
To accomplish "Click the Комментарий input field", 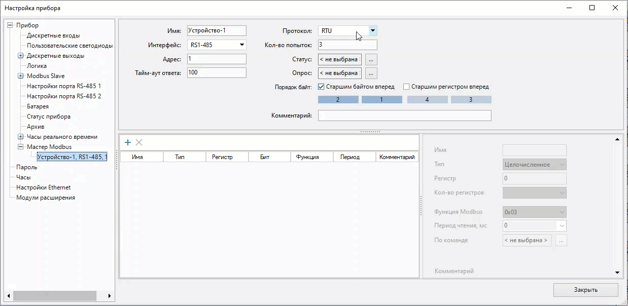I will click(x=404, y=116).
